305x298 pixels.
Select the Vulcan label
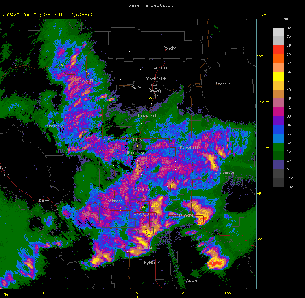click(x=192, y=280)
